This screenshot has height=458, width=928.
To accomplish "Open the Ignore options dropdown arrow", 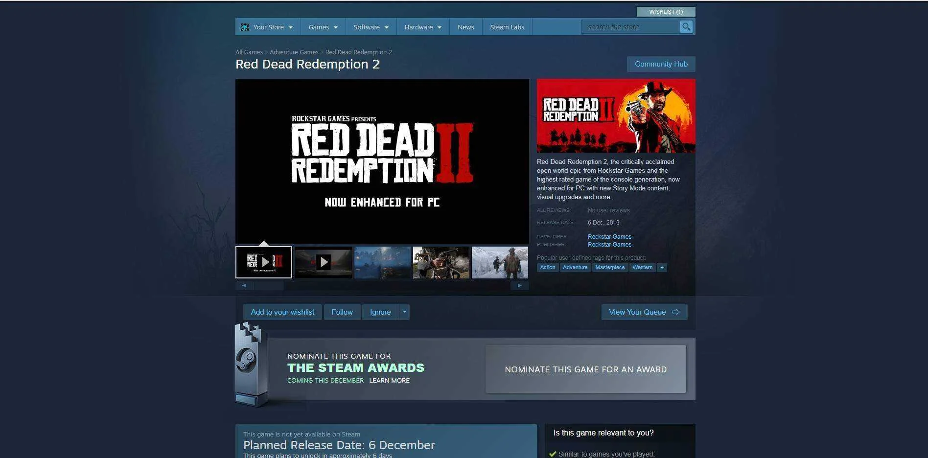I will (x=404, y=312).
